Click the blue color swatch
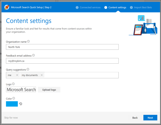 12,104
